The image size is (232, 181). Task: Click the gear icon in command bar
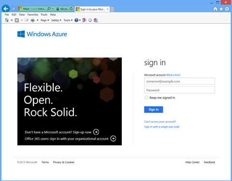click(x=90, y=20)
